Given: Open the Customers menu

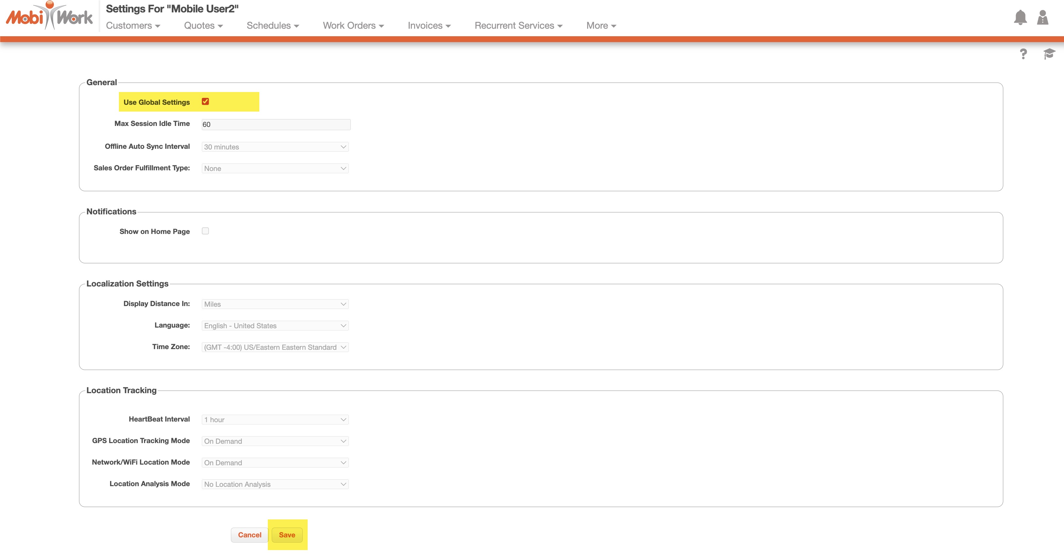Looking at the screenshot, I should (133, 25).
